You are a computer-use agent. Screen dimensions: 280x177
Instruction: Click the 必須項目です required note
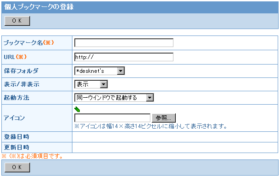coord(32,156)
